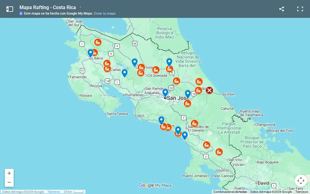Click the Bocas del Toro label
Viewport: 310px width, 194px height.
pyautogui.click(x=281, y=131)
